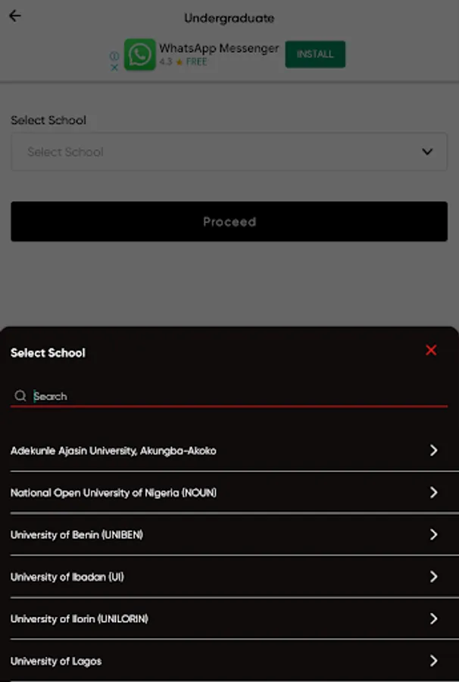The height and width of the screenshot is (682, 459).
Task: Choose University of Lagos entry
Action: point(229,661)
